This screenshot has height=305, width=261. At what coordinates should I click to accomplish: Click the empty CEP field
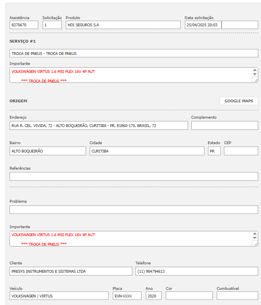tap(241, 151)
